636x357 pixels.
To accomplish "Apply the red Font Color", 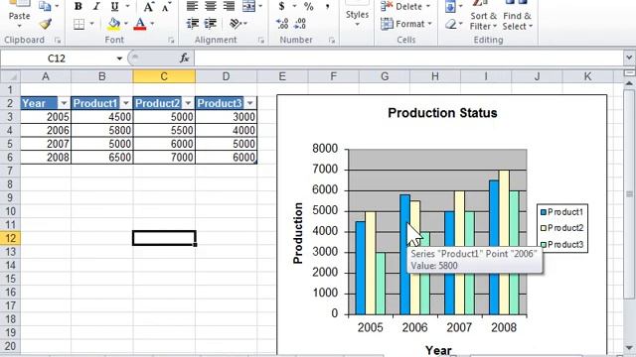I will [140, 24].
